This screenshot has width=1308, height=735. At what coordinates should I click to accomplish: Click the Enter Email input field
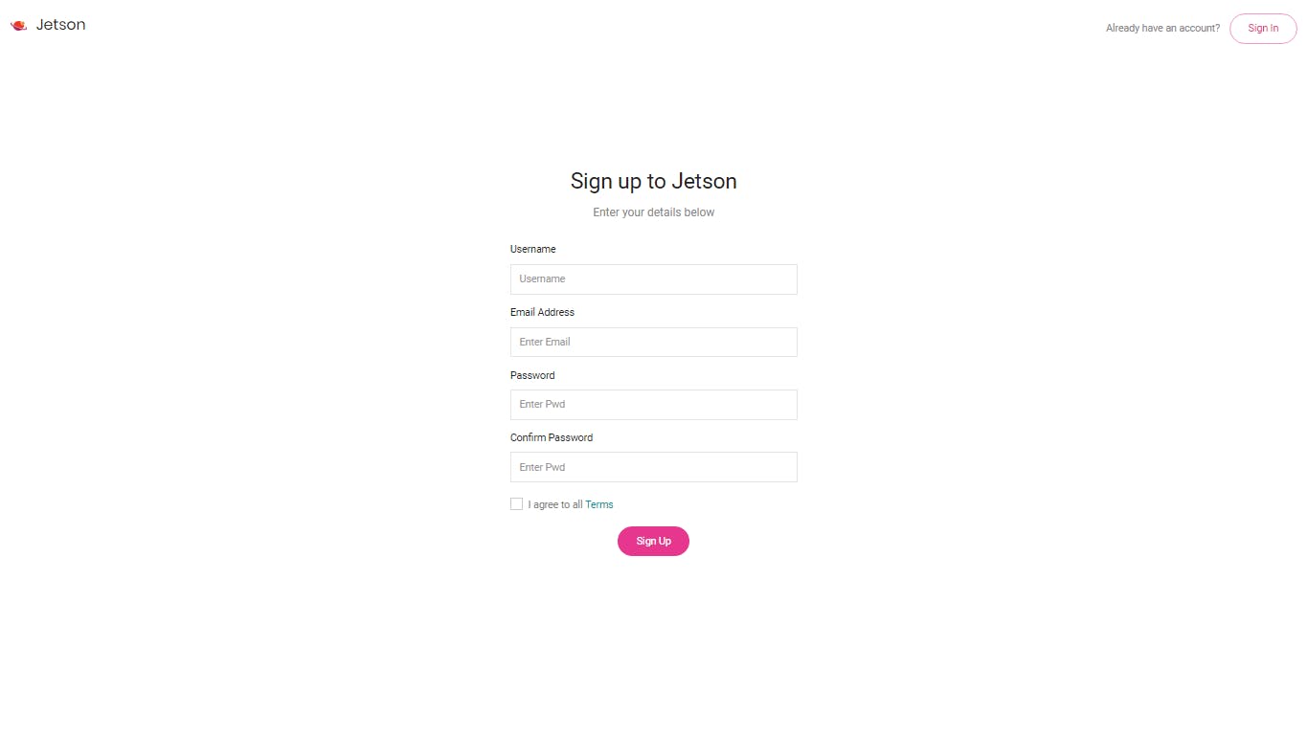coord(654,343)
